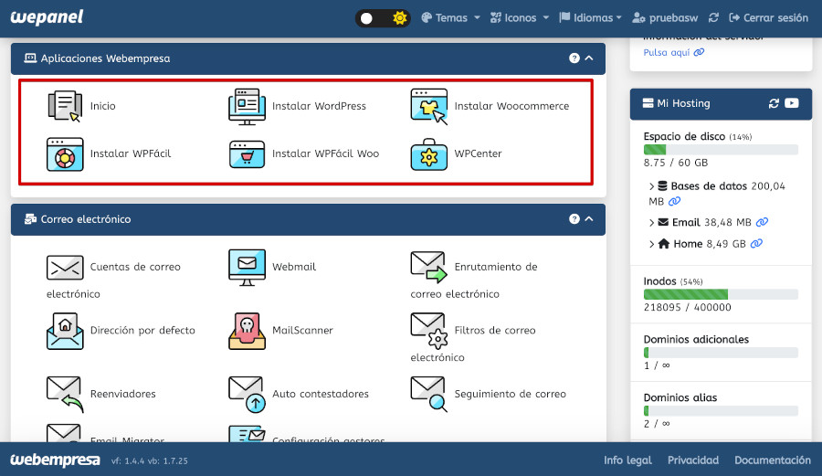Click the 8.75 / 60 GB value

click(x=676, y=163)
